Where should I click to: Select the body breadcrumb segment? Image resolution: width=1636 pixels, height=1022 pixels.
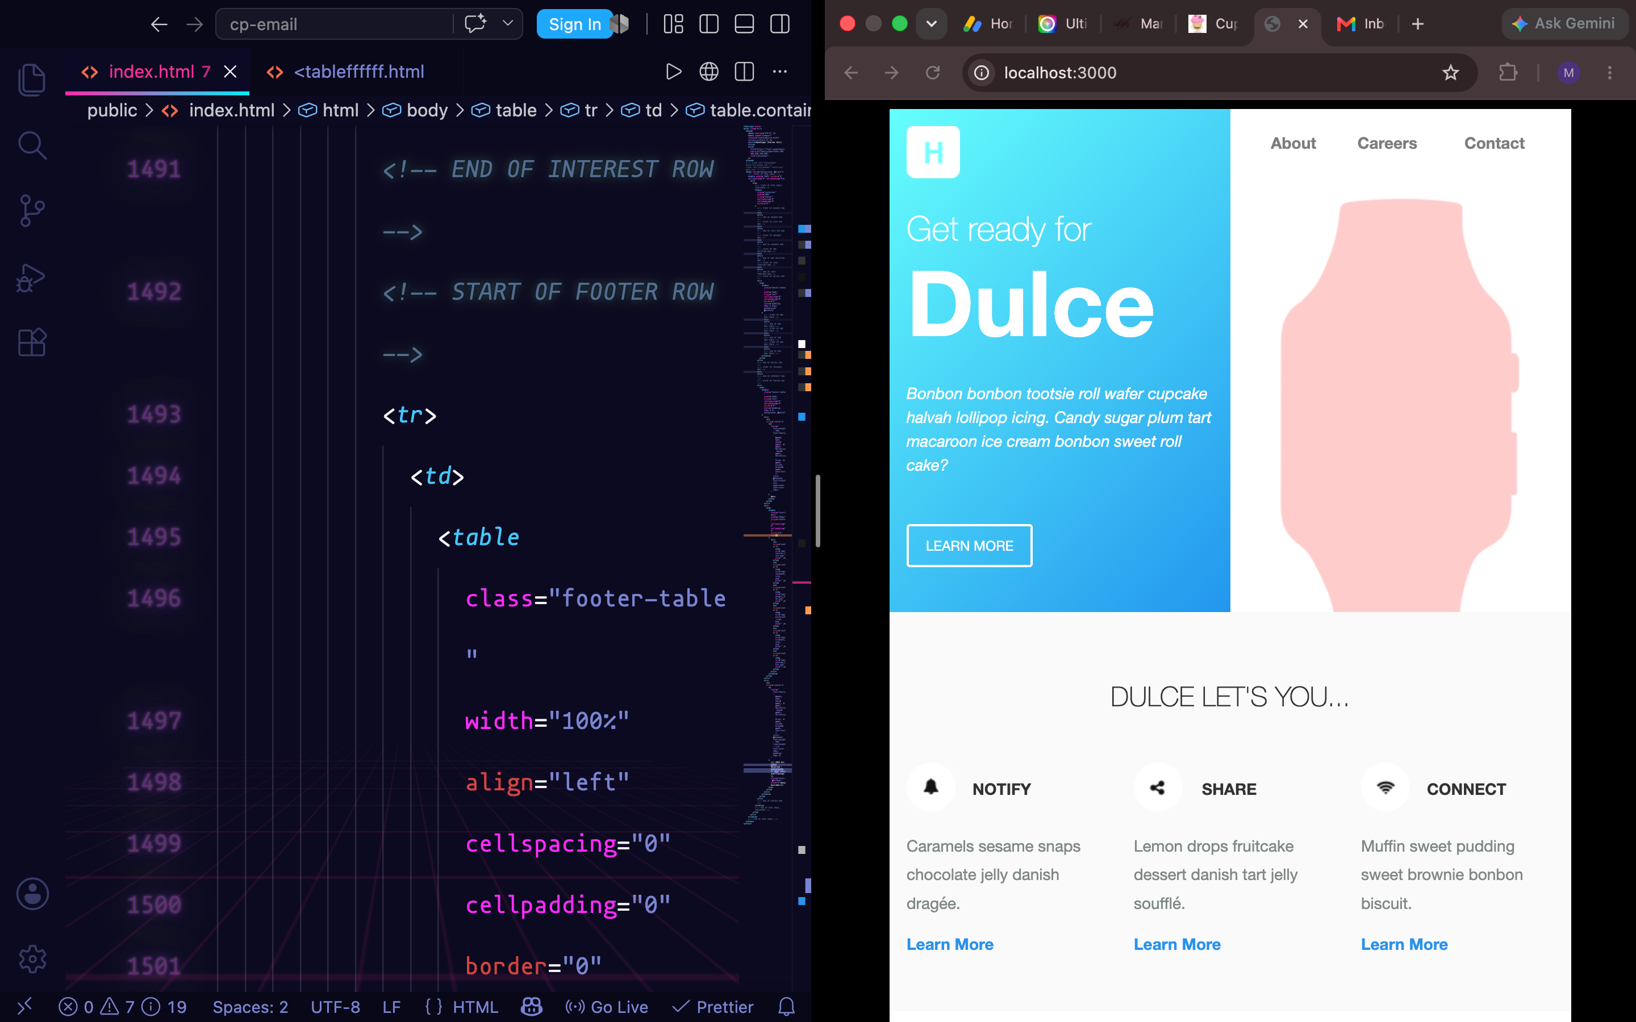[415, 110]
